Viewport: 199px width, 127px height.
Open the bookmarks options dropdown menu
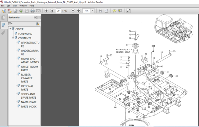(10, 24)
